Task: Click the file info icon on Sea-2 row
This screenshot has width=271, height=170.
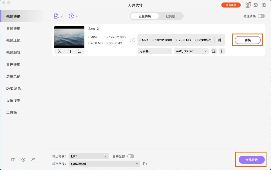Action: tap(221, 51)
